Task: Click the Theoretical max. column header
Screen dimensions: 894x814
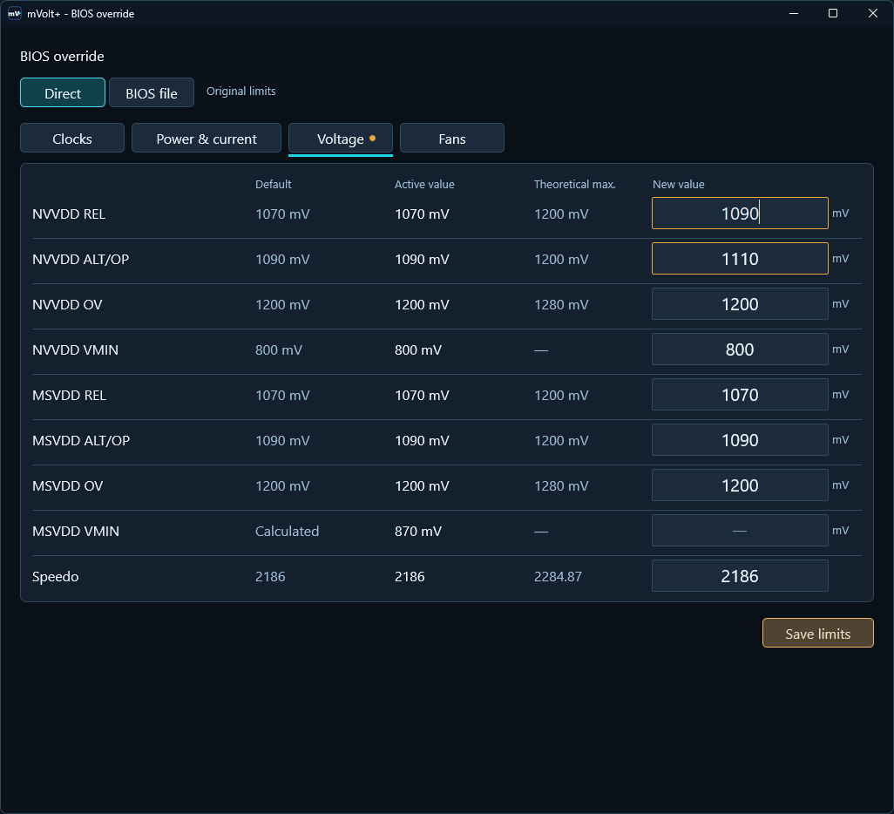Action: pyautogui.click(x=575, y=184)
